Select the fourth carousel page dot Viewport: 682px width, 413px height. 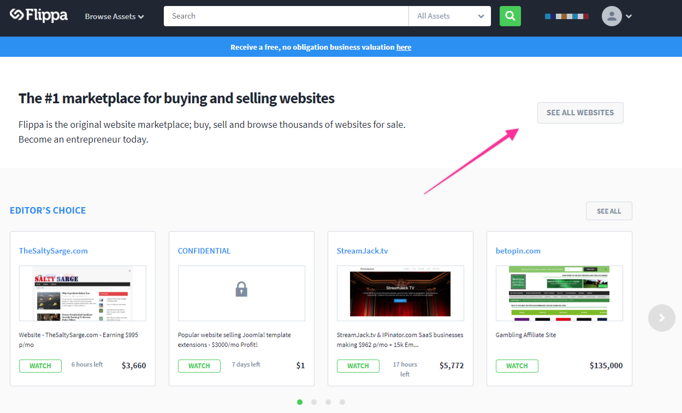click(342, 402)
